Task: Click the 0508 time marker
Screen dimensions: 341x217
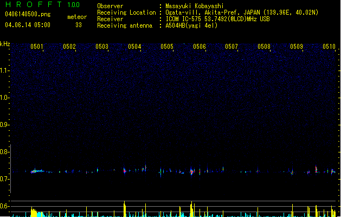Action: coord(264,47)
